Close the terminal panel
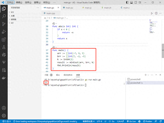This screenshot has height=123, width=164. click(x=160, y=75)
